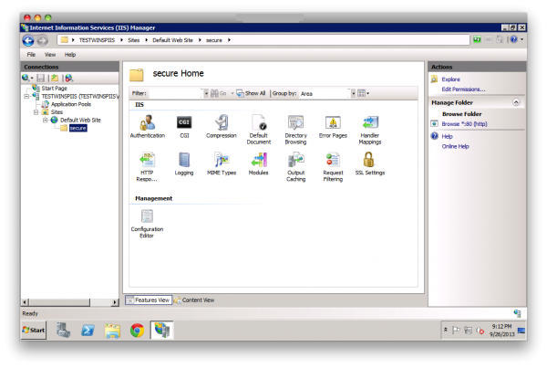Open the Handler Mappings feature
This screenshot has width=547, height=368.
tap(369, 122)
